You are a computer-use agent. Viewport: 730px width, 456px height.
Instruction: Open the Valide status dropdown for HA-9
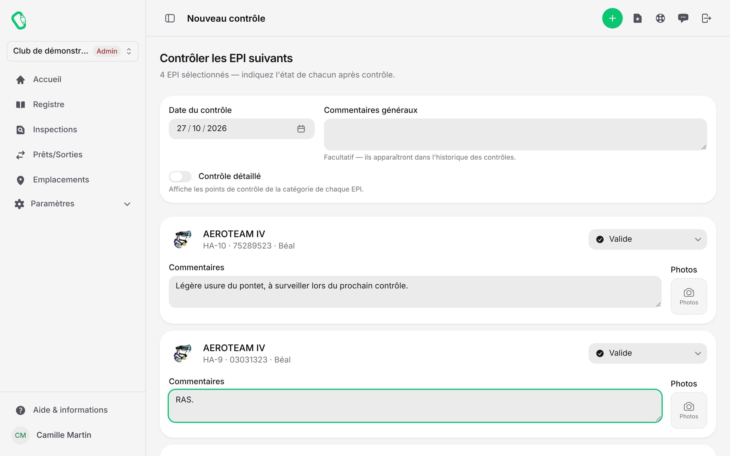647,353
